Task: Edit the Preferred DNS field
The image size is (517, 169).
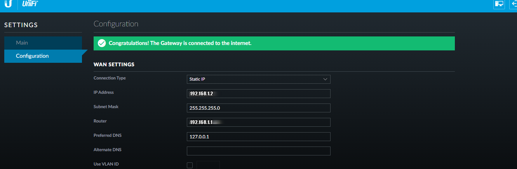Action: 258,136
